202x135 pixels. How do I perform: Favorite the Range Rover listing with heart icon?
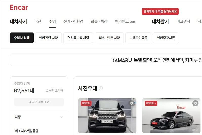131,103
